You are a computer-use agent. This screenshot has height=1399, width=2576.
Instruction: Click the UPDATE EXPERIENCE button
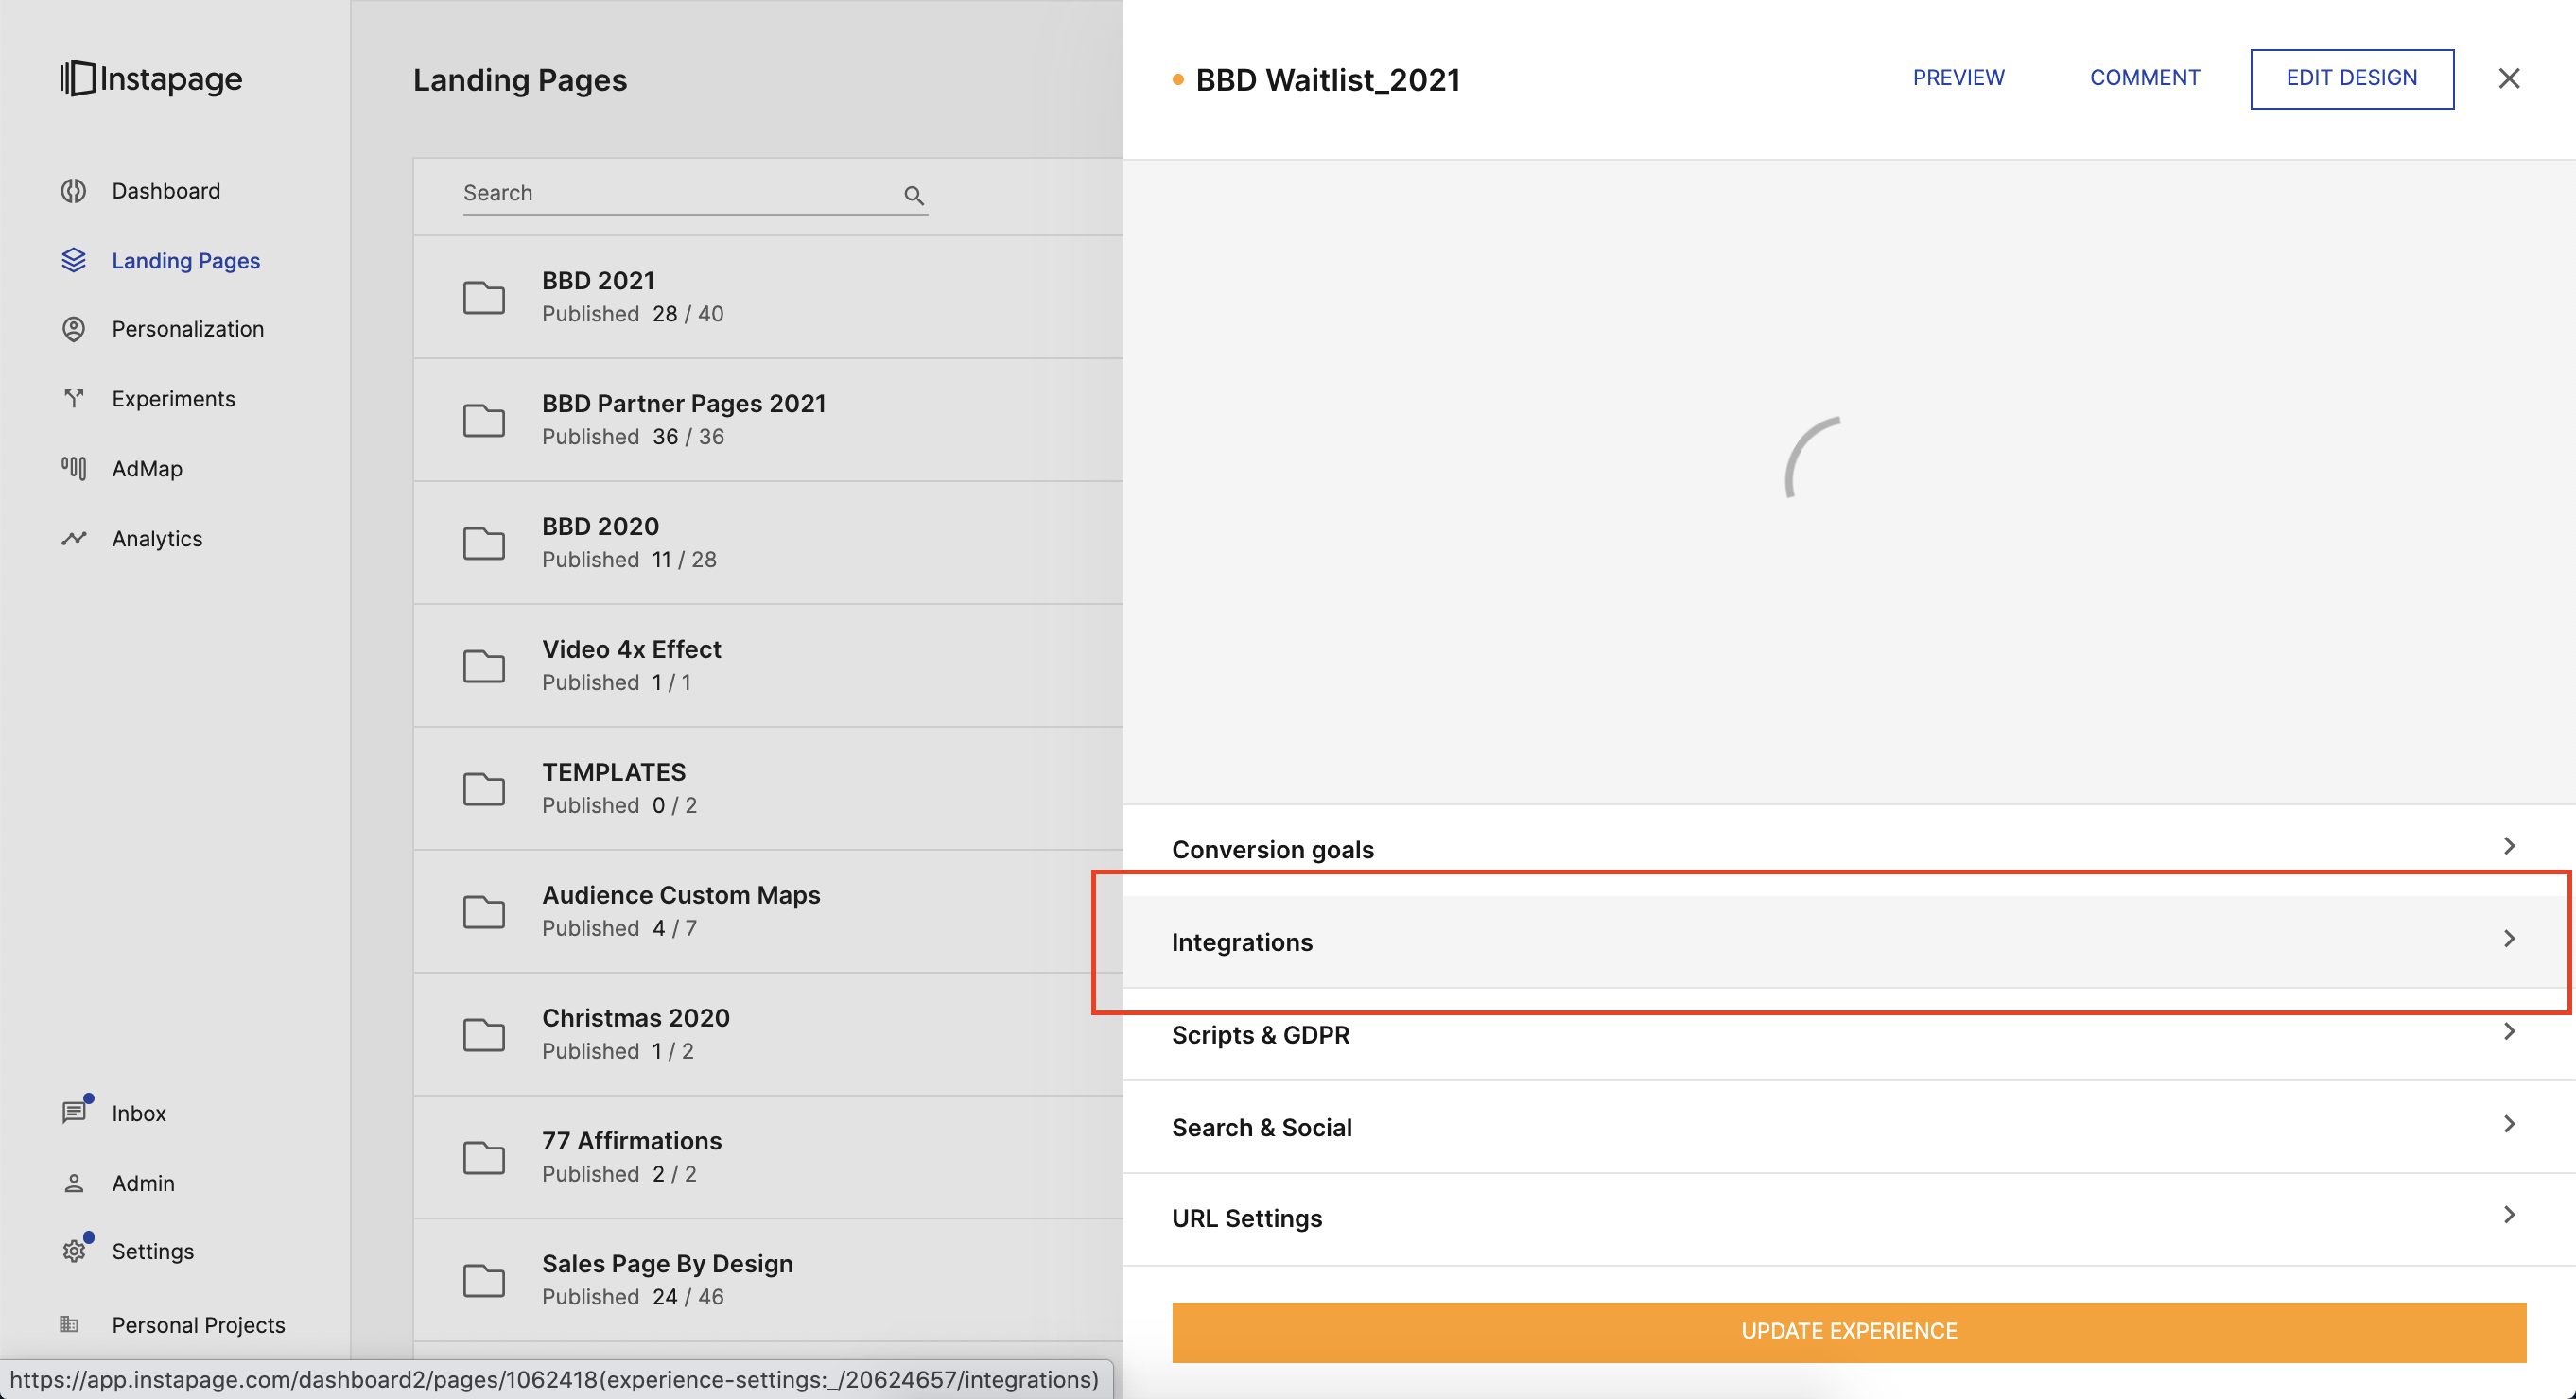pyautogui.click(x=1849, y=1331)
